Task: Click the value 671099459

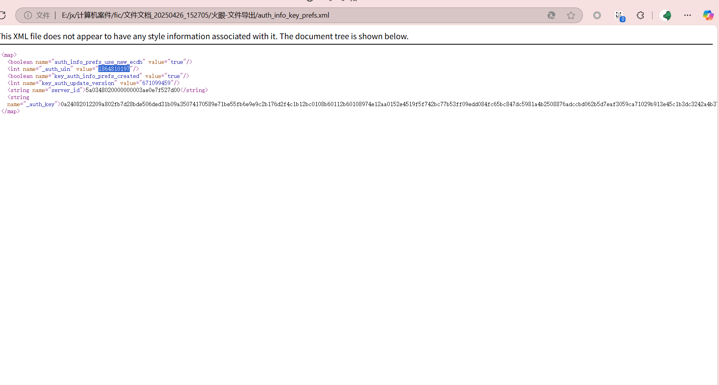Action: 156,83
